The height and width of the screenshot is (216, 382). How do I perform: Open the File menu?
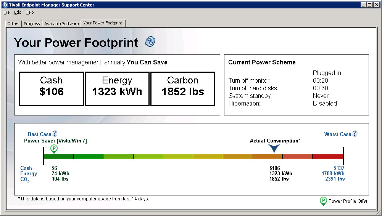click(6, 12)
